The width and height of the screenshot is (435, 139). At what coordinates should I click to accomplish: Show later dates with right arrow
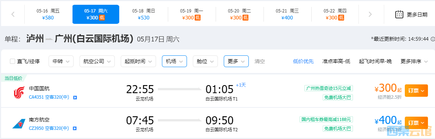(370, 14)
